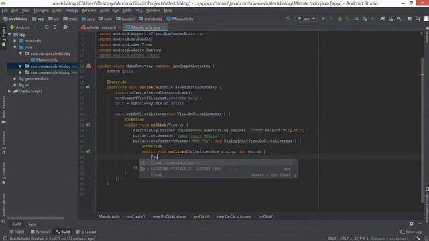Screen dimensions: 429x241
Task: Open Build panel settings gear
Action: point(411,224)
